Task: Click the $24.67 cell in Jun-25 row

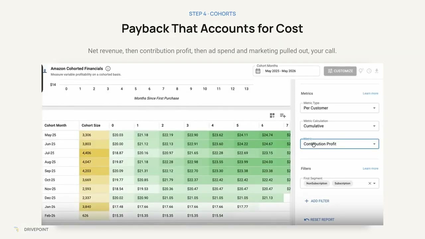Action: [x=271, y=144]
